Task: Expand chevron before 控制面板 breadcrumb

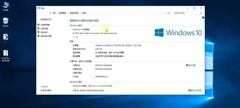Action: point(57,13)
